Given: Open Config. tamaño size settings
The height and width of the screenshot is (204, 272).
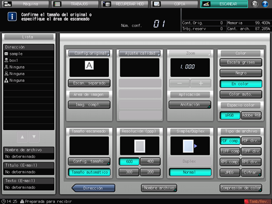Looking at the screenshot, I should [x=89, y=161].
